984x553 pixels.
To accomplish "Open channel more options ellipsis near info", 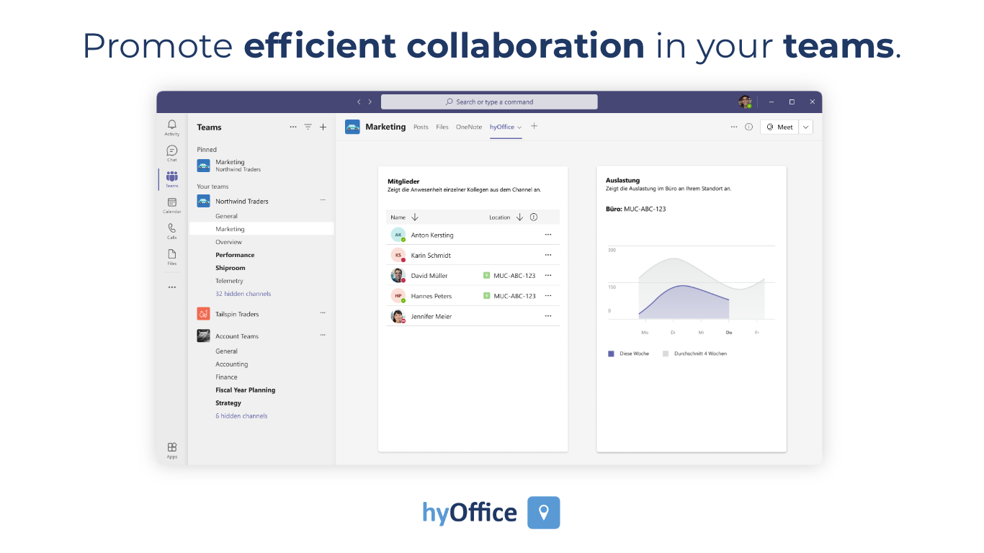I will coord(733,127).
